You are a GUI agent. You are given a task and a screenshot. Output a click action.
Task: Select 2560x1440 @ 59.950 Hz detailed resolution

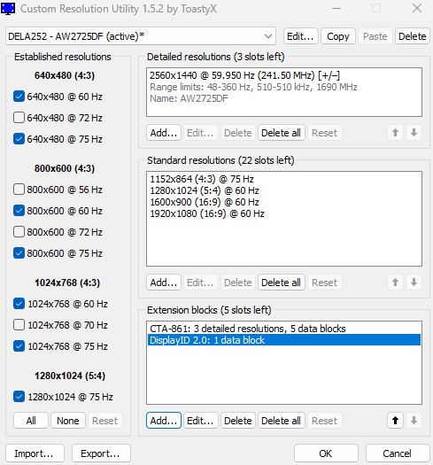coord(284,75)
